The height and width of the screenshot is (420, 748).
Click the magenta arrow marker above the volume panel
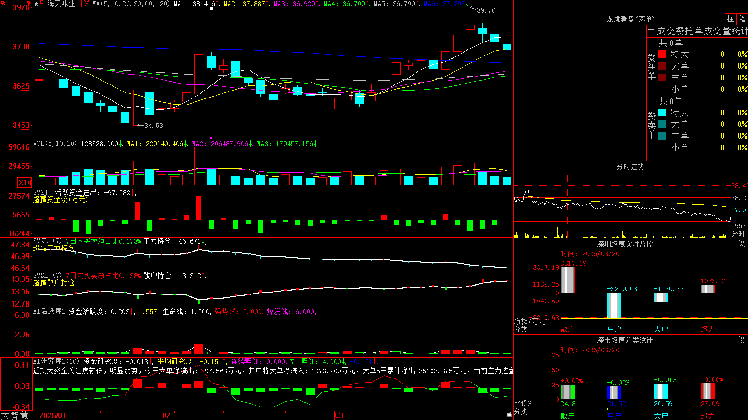[211, 138]
